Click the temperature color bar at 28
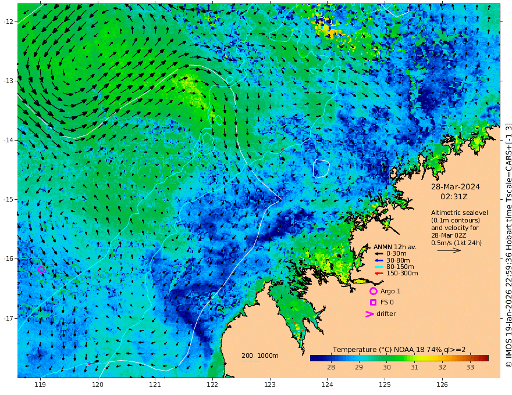The image size is (512, 395). (331, 358)
